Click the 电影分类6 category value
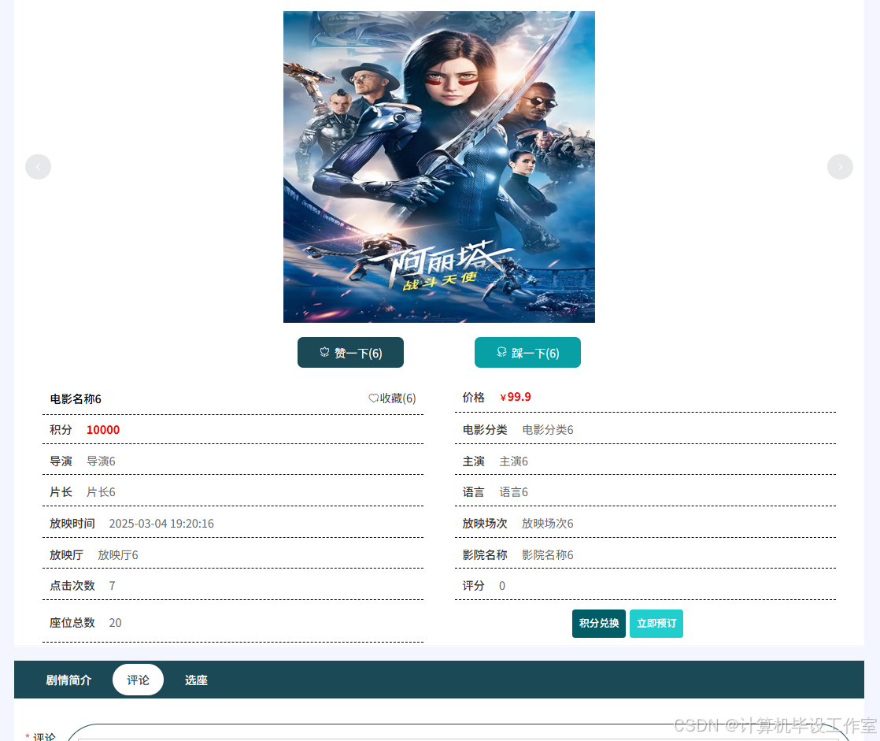880x741 pixels. 548,429
